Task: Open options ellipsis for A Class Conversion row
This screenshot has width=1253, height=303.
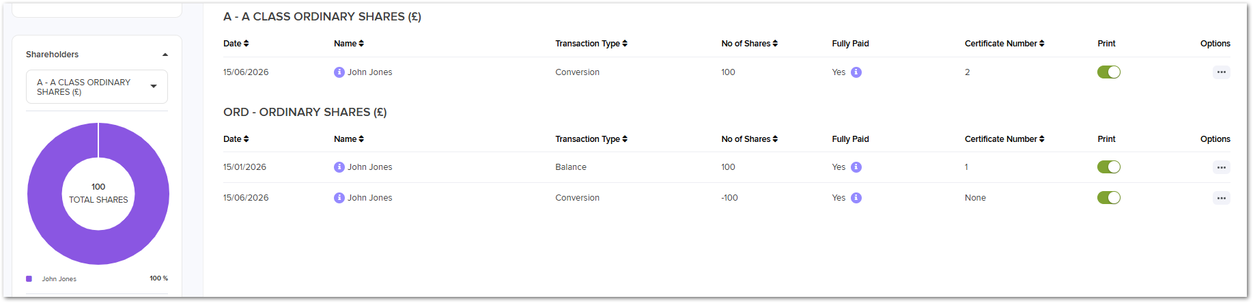Action: (x=1222, y=72)
